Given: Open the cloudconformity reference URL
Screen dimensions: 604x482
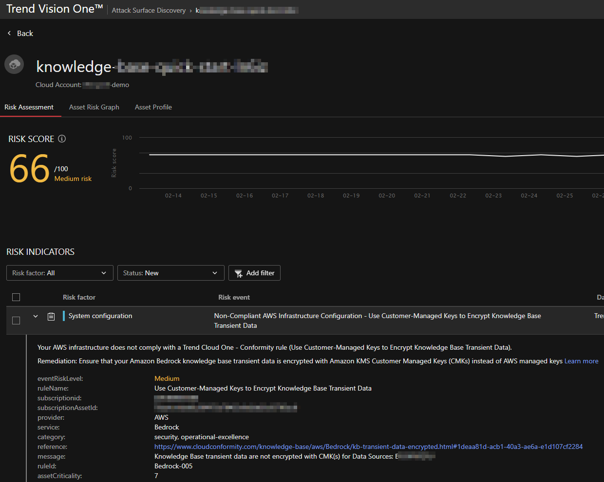Looking at the screenshot, I should [368, 446].
